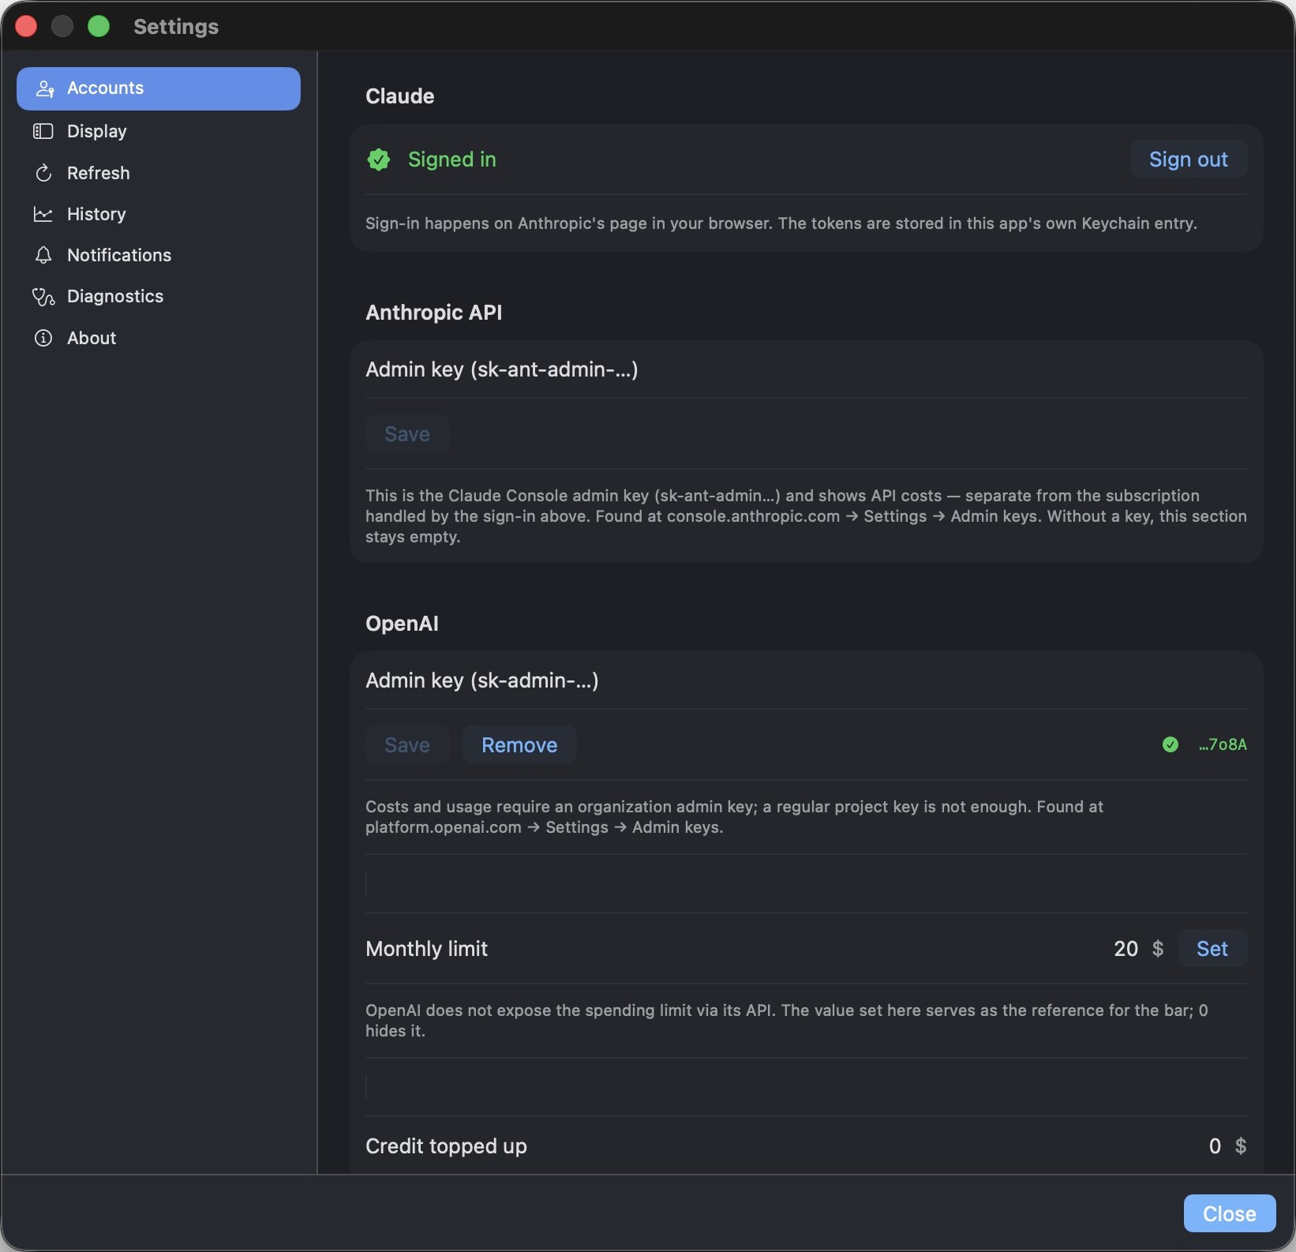Click the ...7o8A key suffix text
This screenshot has width=1296, height=1252.
(x=1223, y=744)
